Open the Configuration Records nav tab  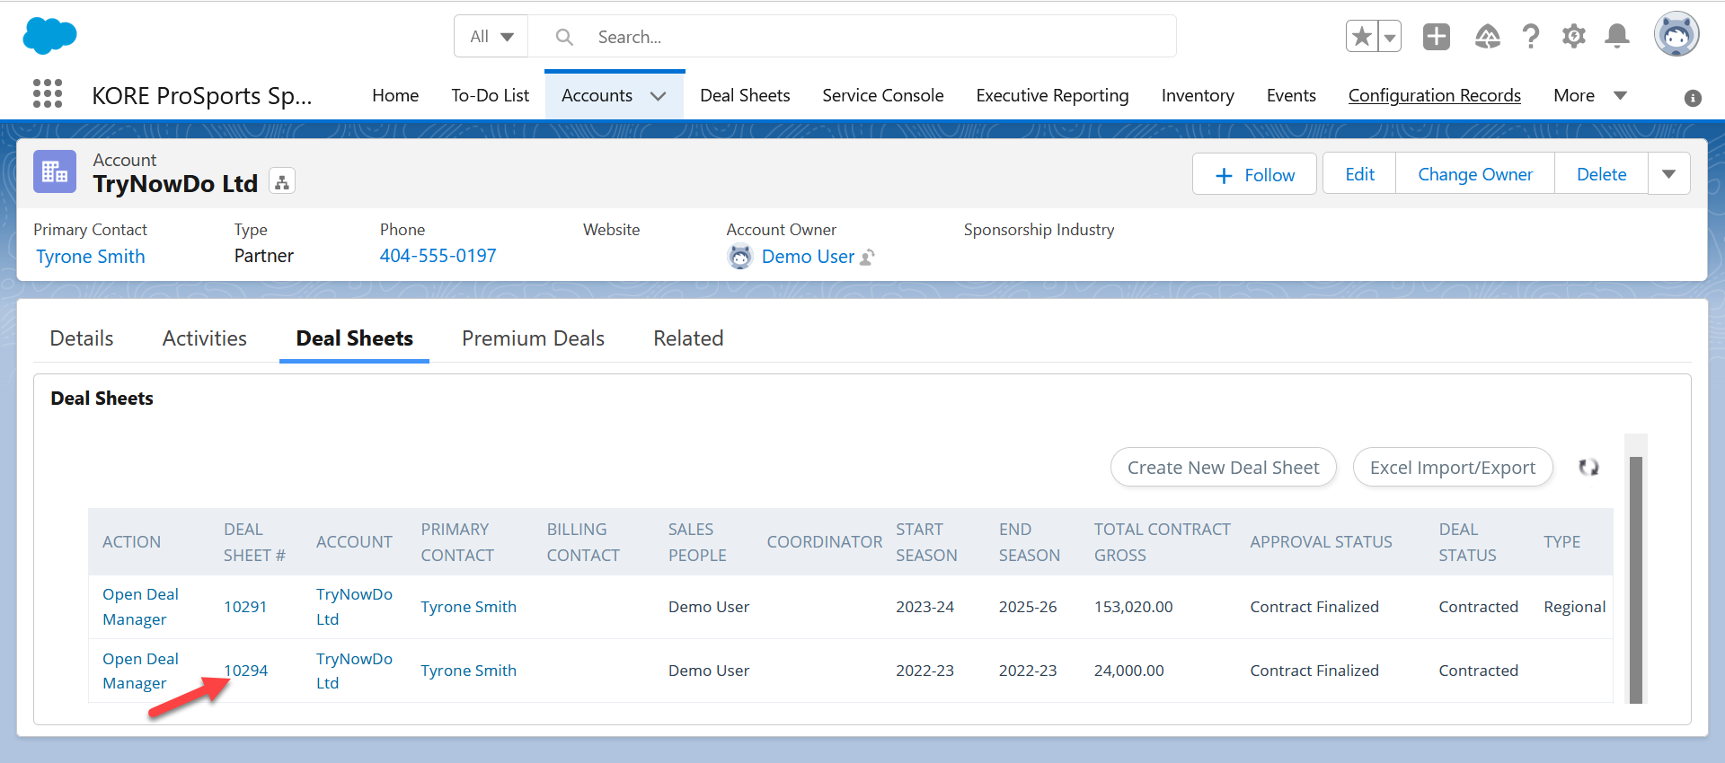[1435, 95]
